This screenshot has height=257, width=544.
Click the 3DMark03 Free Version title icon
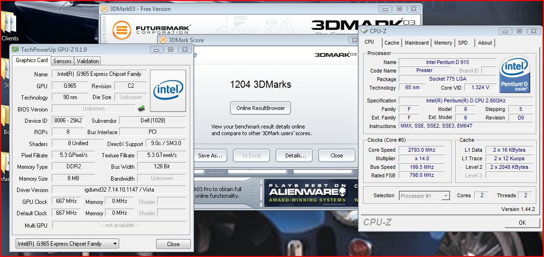104,9
